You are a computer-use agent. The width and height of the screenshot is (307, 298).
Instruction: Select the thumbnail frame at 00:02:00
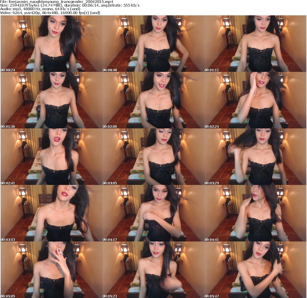[x=153, y=100]
